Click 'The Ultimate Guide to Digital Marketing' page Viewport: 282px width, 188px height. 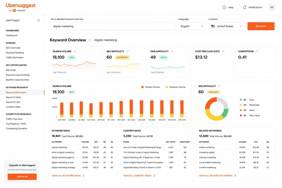pos(141,152)
